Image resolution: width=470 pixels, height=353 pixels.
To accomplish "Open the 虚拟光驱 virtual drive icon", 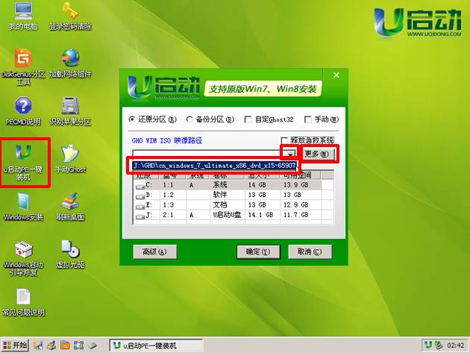I will pyautogui.click(x=70, y=249).
